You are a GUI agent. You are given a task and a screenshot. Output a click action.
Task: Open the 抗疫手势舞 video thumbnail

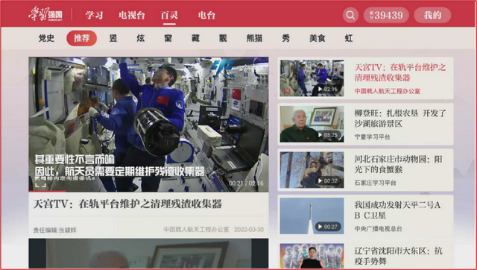pos(312,256)
